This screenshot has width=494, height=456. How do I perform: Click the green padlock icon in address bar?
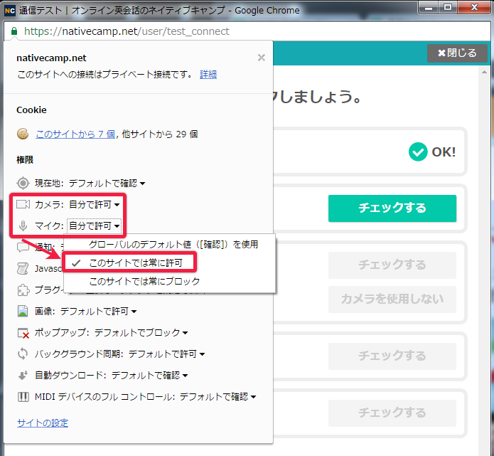click(x=14, y=31)
